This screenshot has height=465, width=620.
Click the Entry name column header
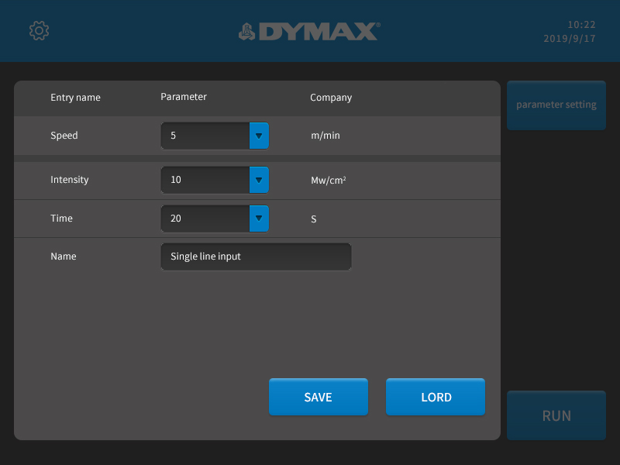(x=75, y=98)
